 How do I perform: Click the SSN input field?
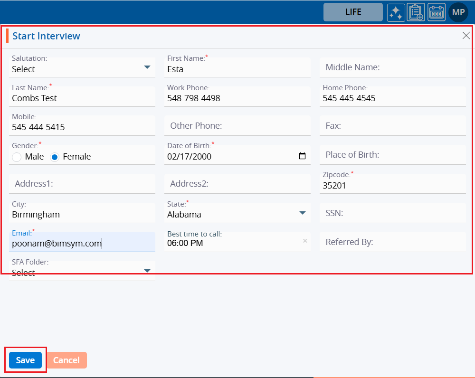pos(392,213)
